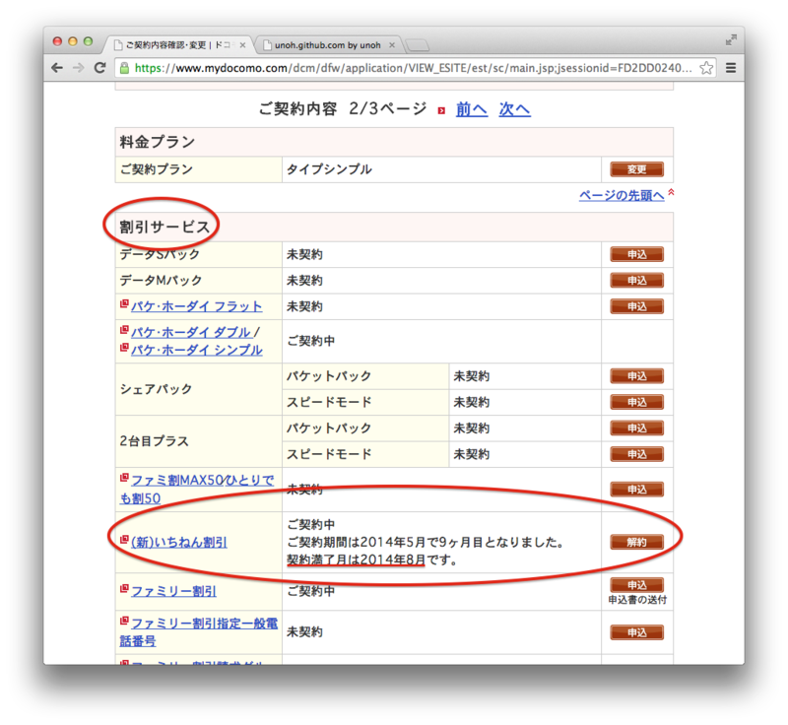Click ご契約内容 2/3ページ heading
This screenshot has width=788, height=725.
pyautogui.click(x=342, y=108)
